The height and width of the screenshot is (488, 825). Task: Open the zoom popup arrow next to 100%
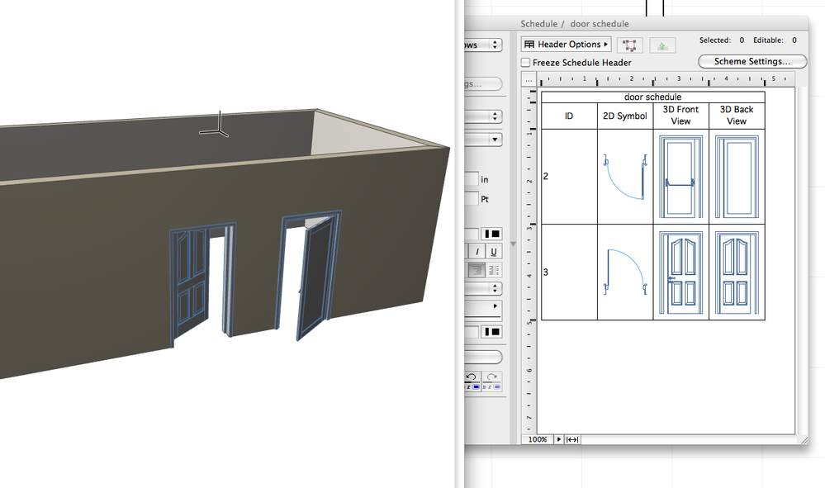558,439
